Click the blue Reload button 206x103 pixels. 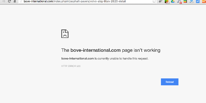(x=170, y=82)
